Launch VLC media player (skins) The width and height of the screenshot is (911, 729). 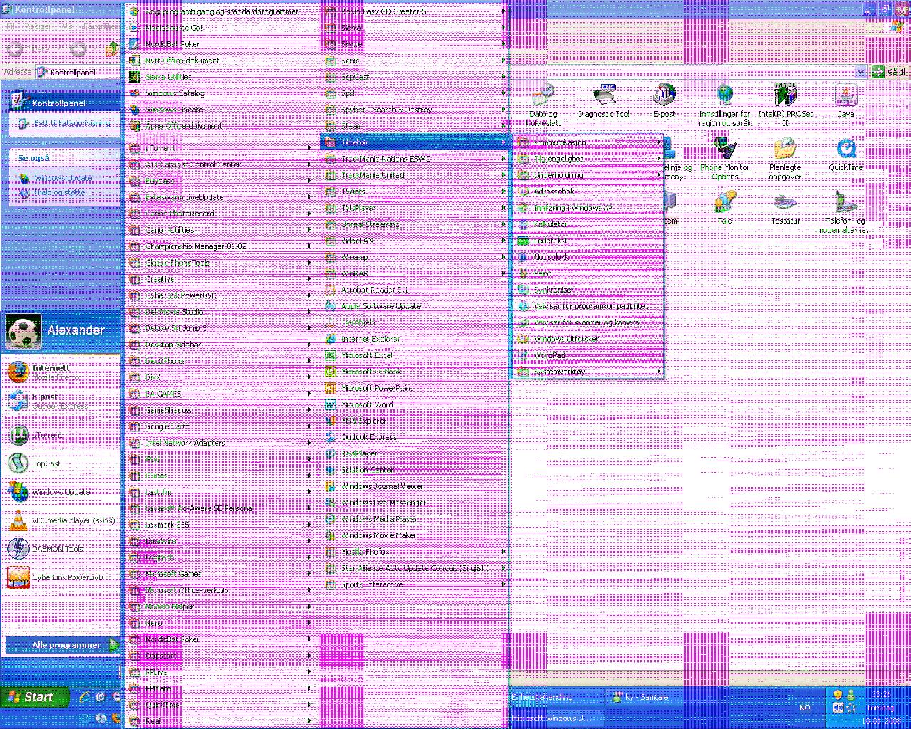(x=60, y=520)
